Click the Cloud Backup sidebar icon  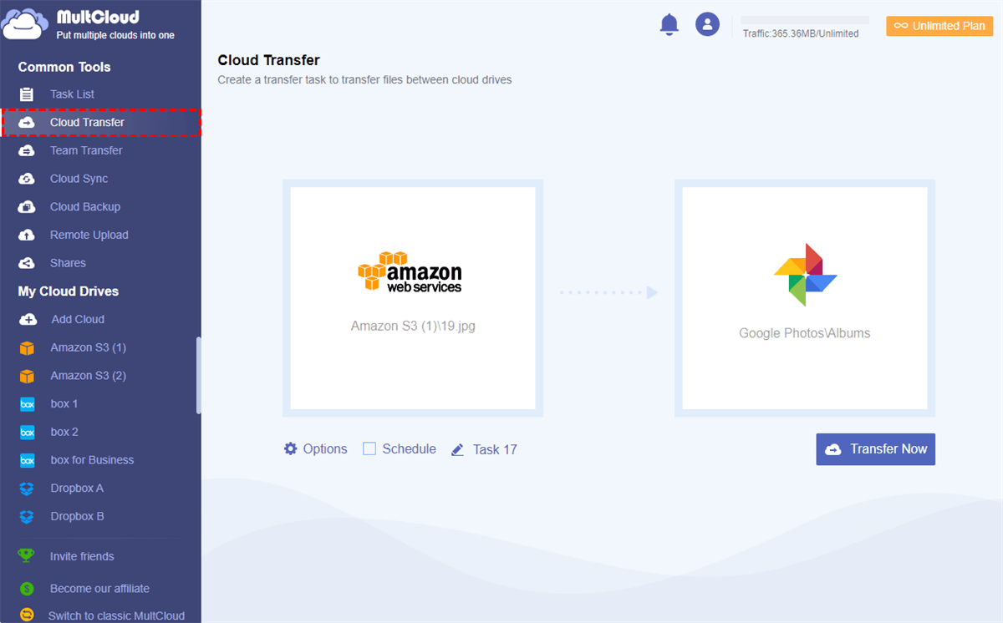click(27, 207)
